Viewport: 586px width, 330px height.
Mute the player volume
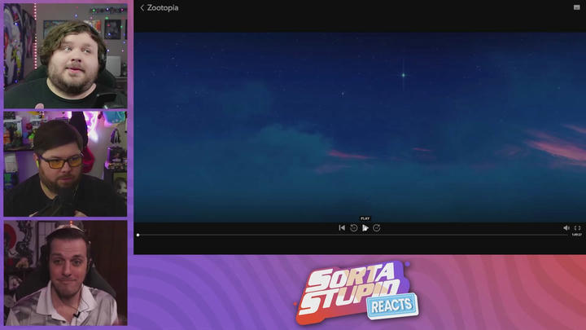pyautogui.click(x=566, y=228)
